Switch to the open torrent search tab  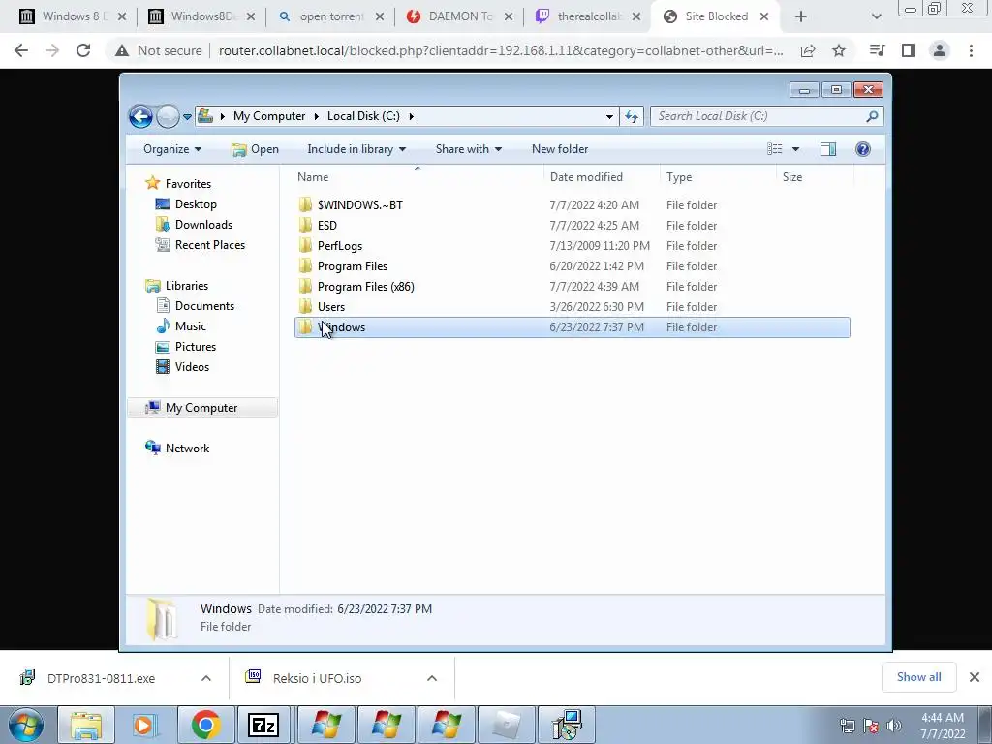pos(331,16)
